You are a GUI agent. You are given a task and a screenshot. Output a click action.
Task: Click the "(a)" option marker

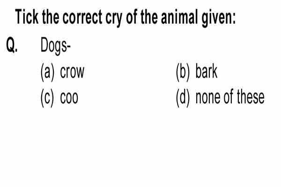[x=47, y=72]
